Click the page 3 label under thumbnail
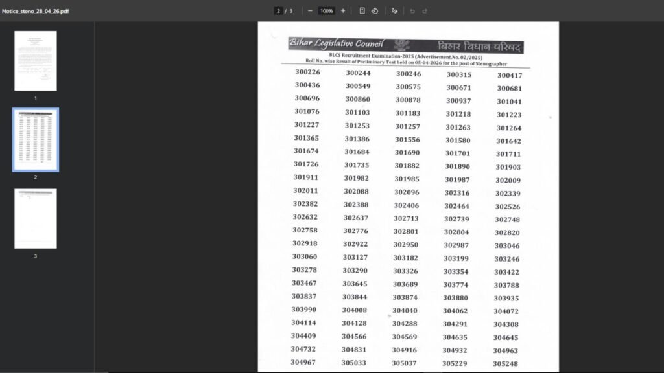 click(36, 256)
